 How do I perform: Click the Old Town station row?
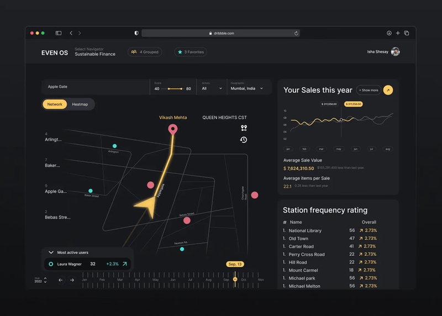[x=330, y=239]
